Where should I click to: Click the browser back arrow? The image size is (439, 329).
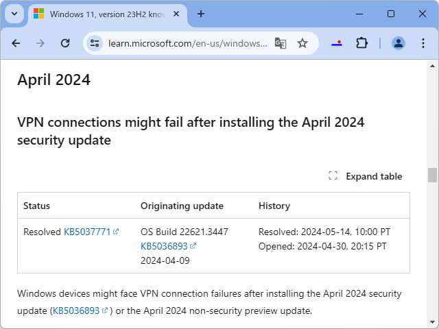16,43
